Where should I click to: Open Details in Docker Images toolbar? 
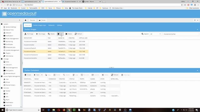(51, 34)
